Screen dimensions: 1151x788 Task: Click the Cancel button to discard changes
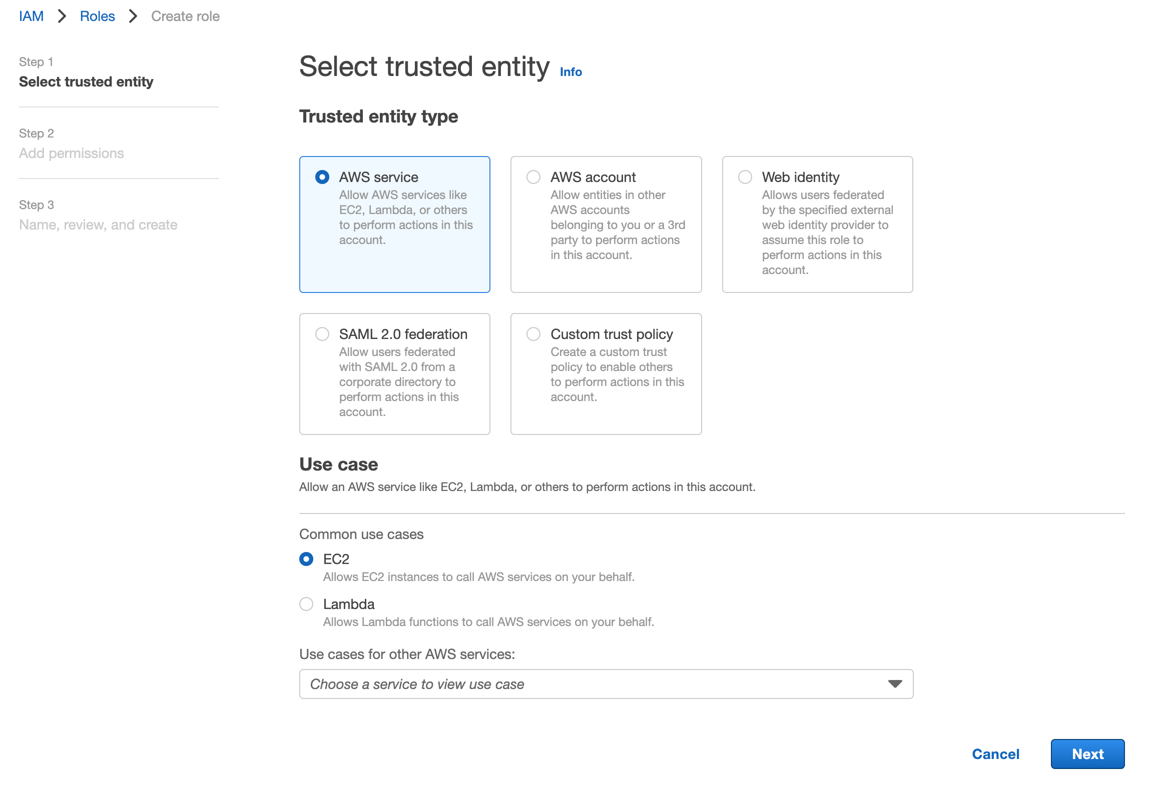995,753
